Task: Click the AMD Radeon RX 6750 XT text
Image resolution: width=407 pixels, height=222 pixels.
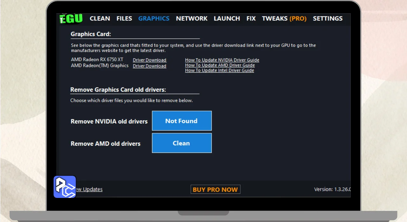Action: point(97,60)
